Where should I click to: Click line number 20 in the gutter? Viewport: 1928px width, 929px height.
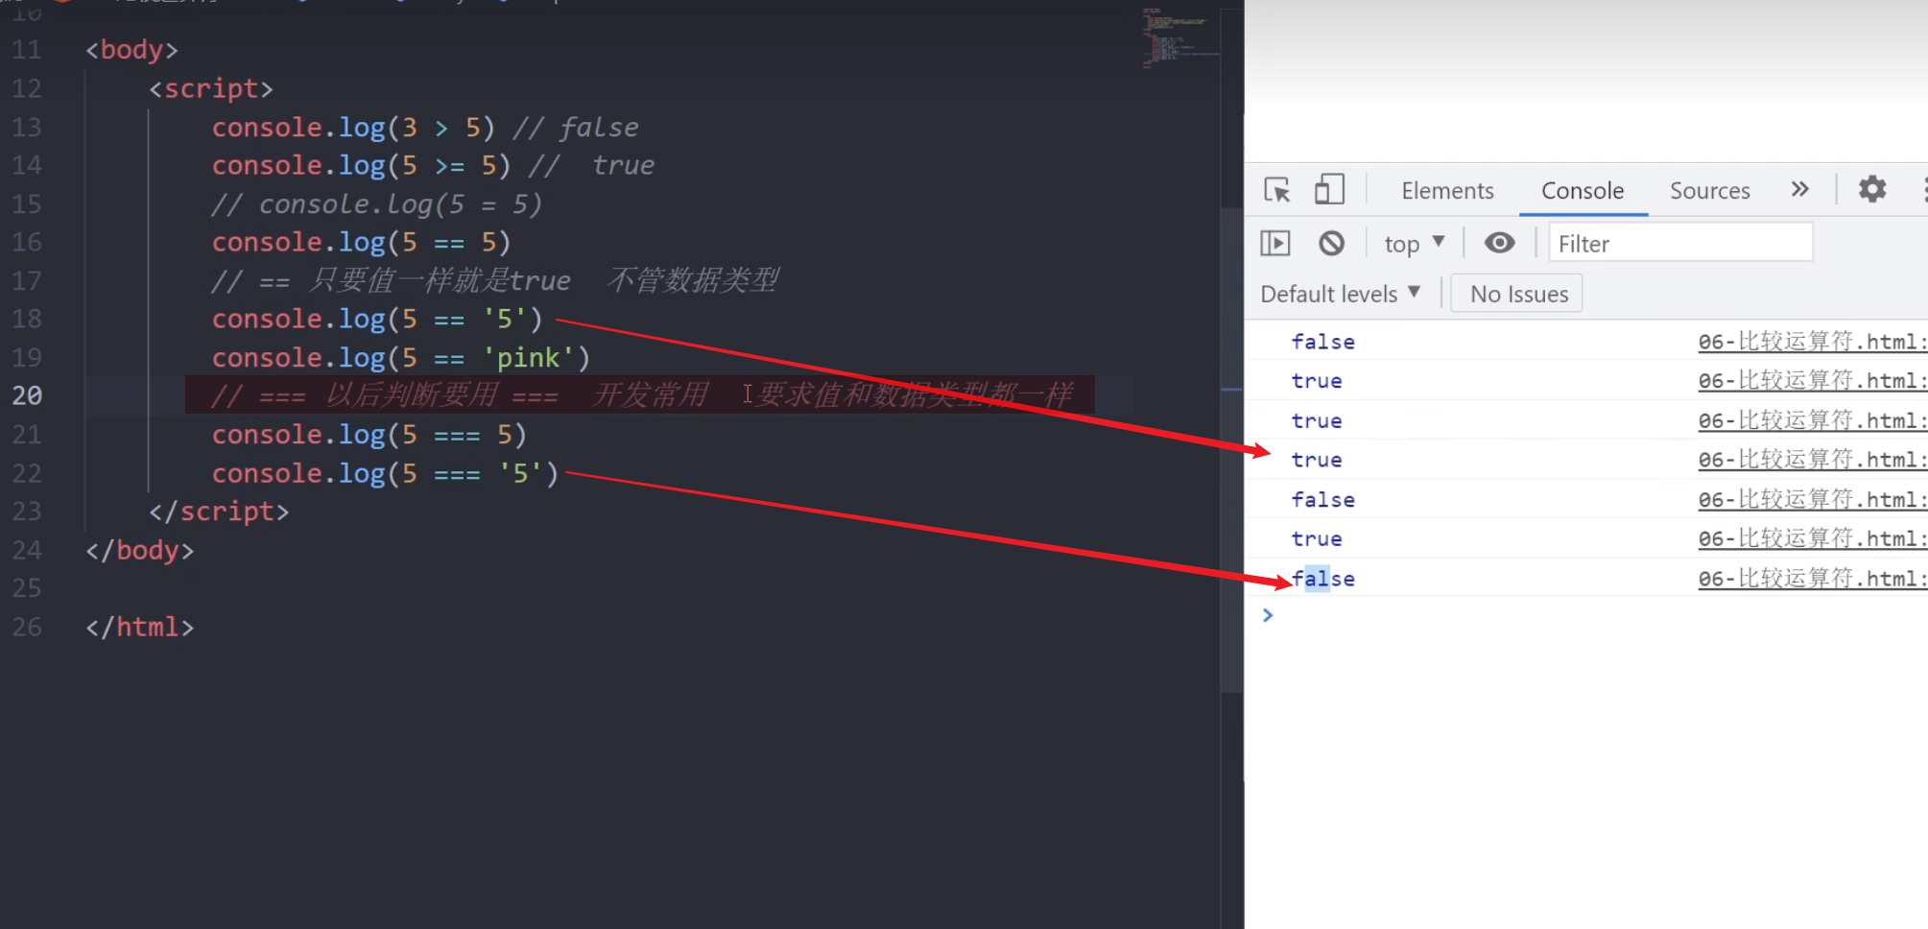pyautogui.click(x=27, y=395)
